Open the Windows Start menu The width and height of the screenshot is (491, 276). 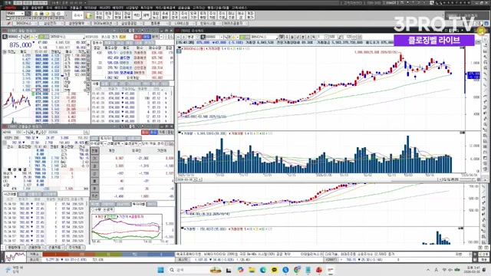160,270
